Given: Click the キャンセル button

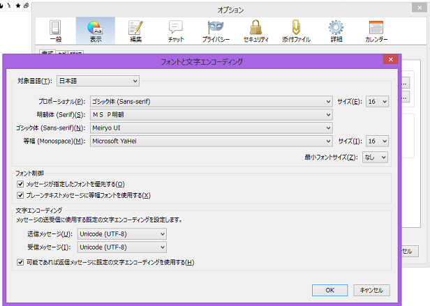Looking at the screenshot, I should point(370,290).
